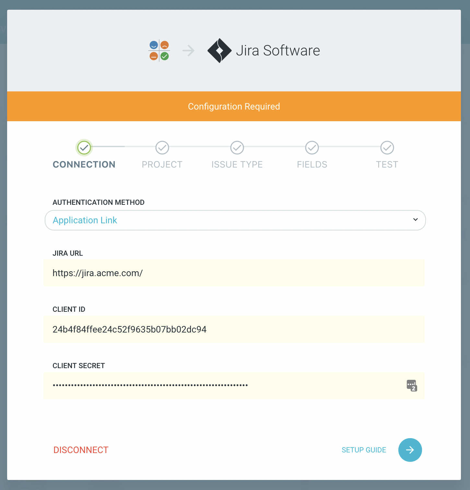This screenshot has width=470, height=490.
Task: Switch to the PROJECT tab
Action: coord(162,165)
